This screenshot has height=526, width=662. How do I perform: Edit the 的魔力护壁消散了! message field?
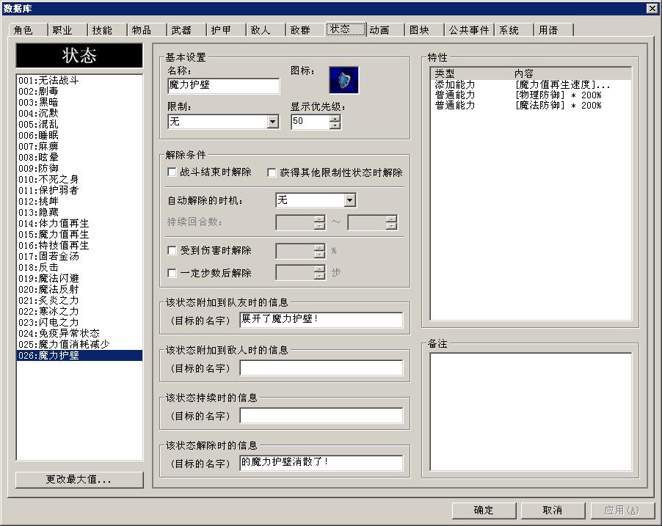click(321, 463)
